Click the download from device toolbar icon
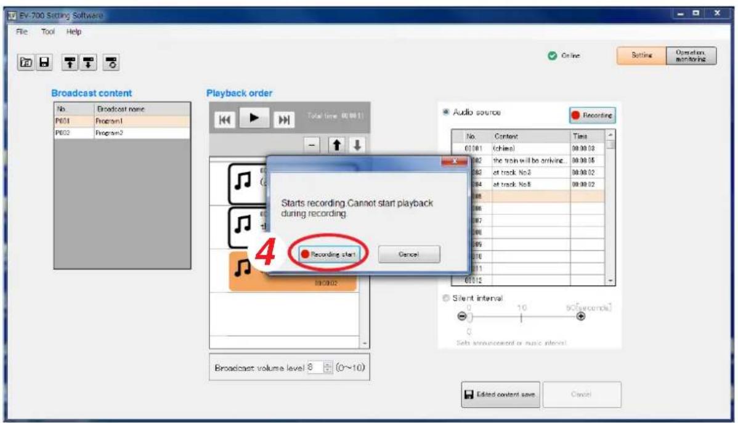 (88, 62)
